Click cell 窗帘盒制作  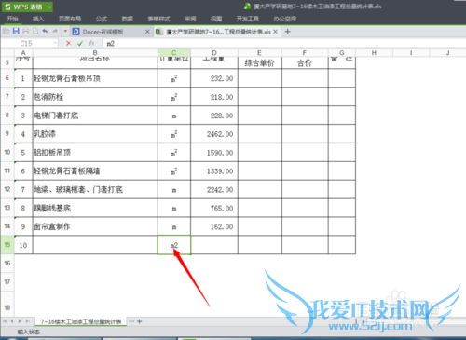point(95,226)
